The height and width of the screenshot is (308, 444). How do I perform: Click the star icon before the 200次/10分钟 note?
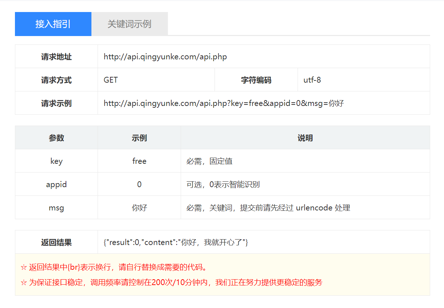click(x=24, y=283)
